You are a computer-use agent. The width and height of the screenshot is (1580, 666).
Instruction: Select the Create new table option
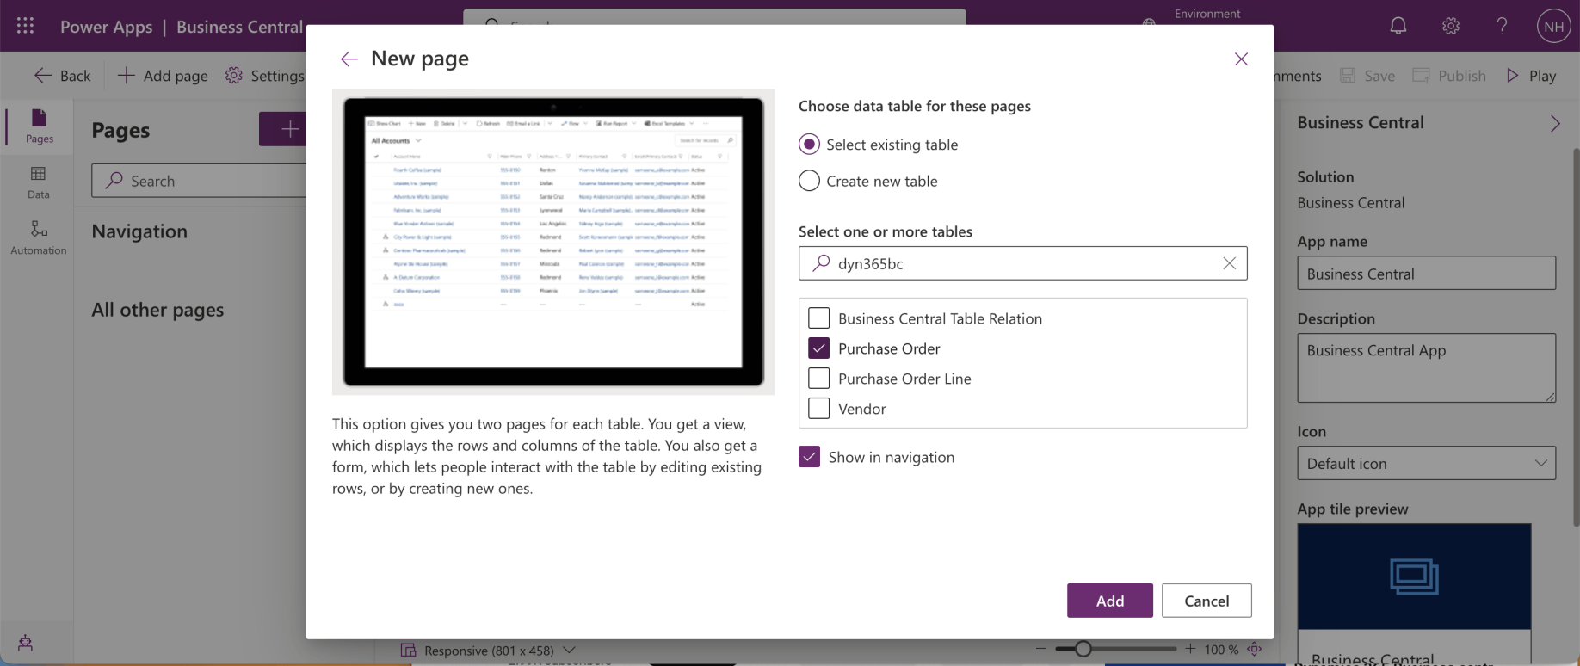[809, 181]
